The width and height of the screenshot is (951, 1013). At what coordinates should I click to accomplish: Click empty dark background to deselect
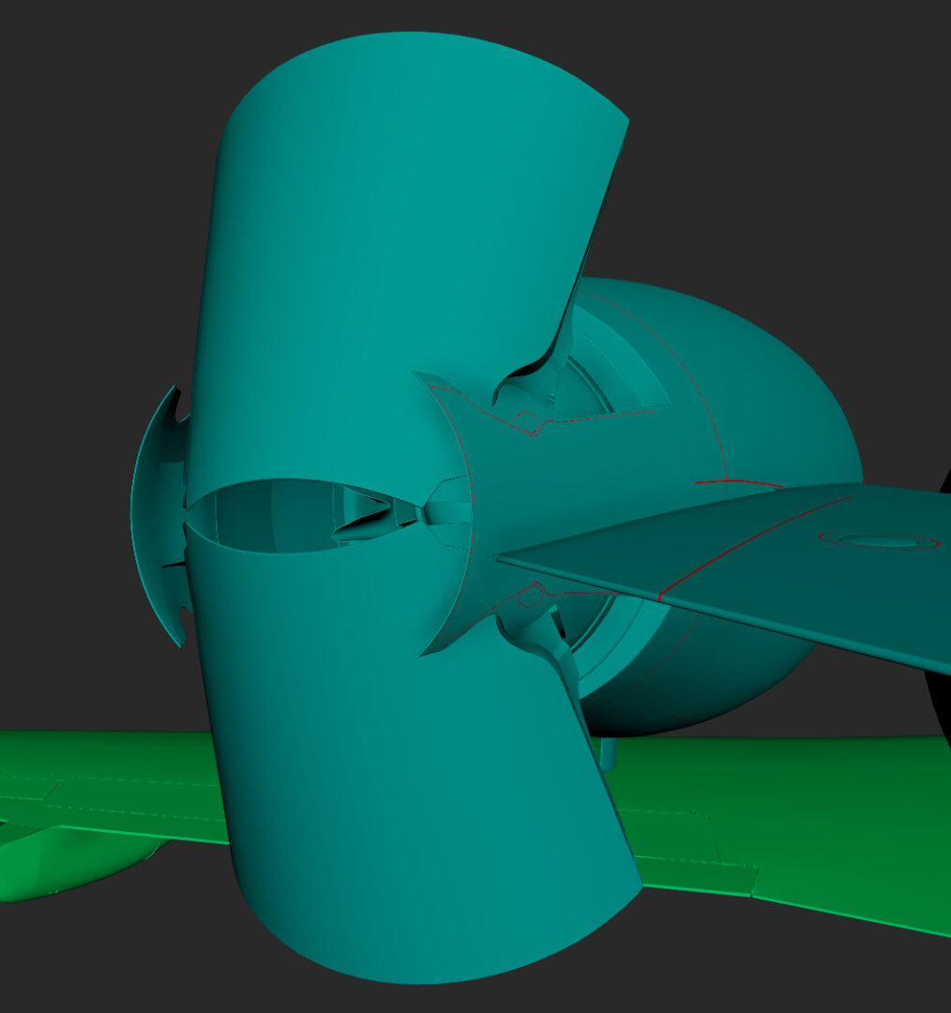(x=94, y=188)
